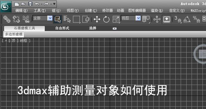Viewport: 206px width, 109px height.
Task: Expand the quick access toolbar customize arrow
Action: tap(54, 4)
